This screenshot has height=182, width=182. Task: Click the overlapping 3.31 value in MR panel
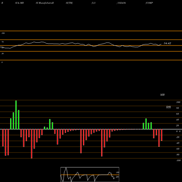click(x=169, y=107)
